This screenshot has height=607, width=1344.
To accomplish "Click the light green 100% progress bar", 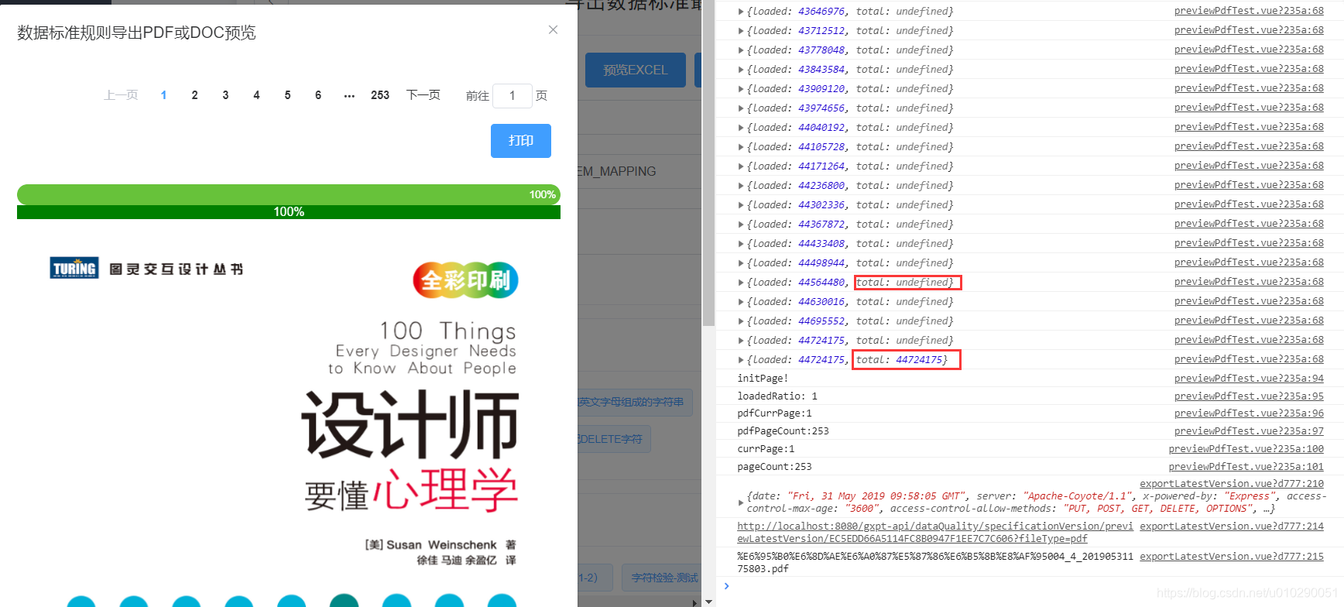I will tap(288, 194).
